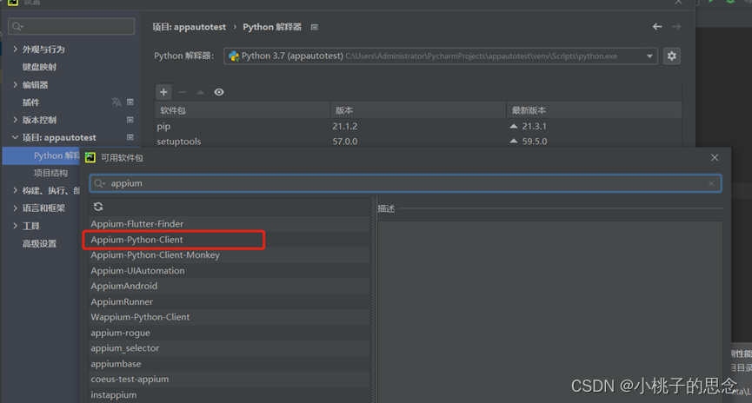Click the reload packages refresh icon
This screenshot has width=752, height=403.
(98, 207)
